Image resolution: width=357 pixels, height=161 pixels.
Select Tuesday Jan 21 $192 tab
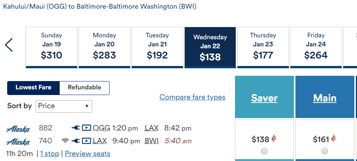pyautogui.click(x=157, y=48)
